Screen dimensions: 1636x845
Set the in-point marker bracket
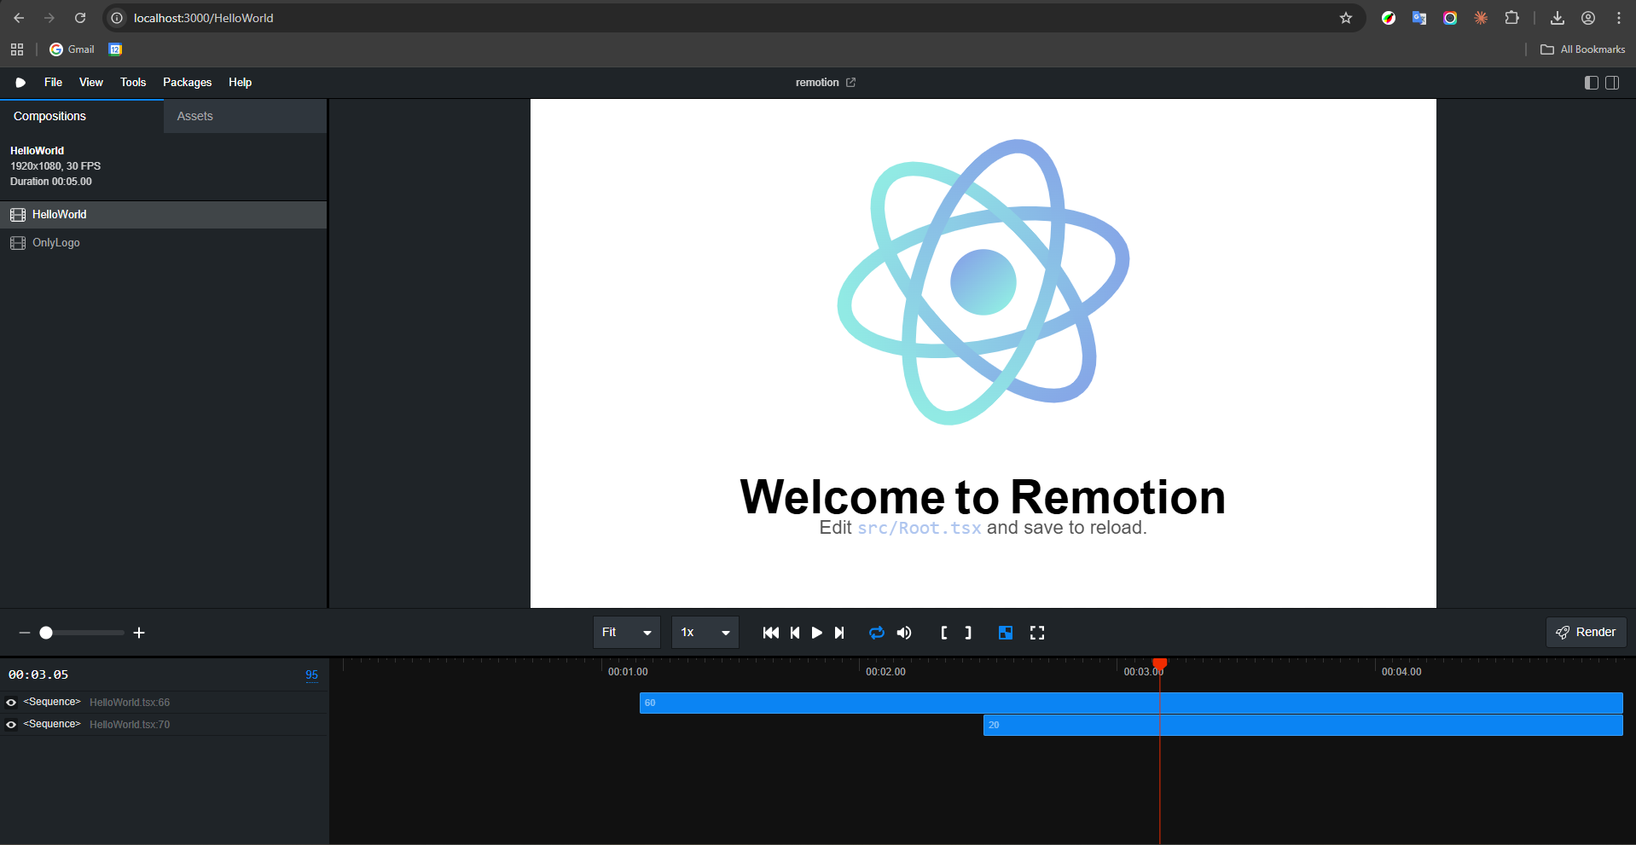point(943,633)
